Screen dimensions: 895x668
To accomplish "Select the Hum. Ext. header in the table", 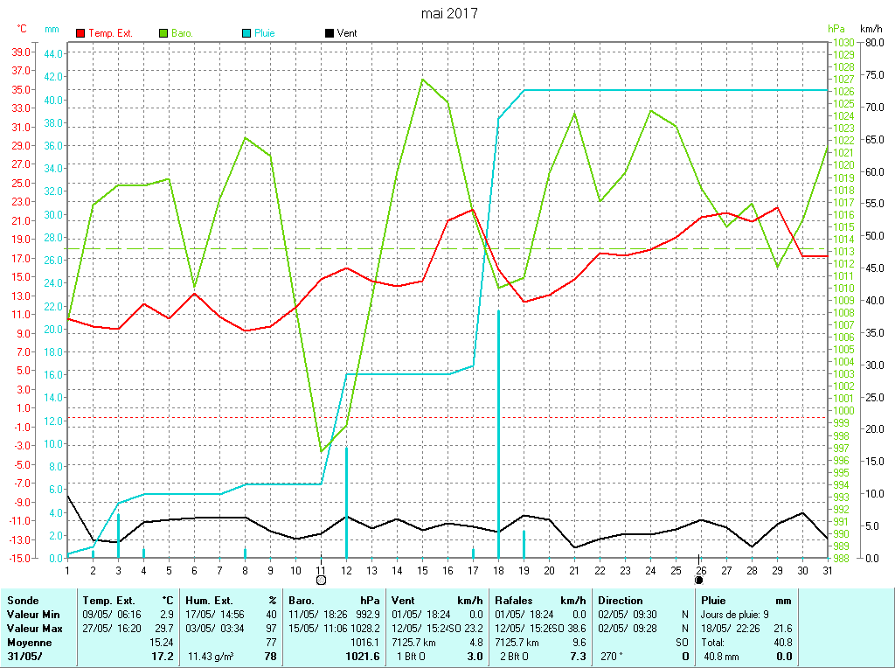I will (210, 601).
